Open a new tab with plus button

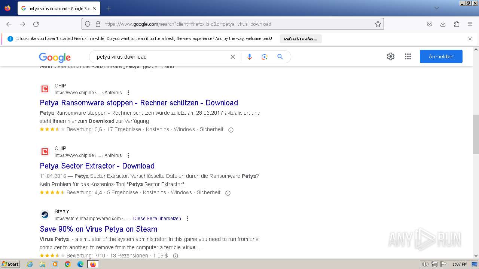click(109, 8)
